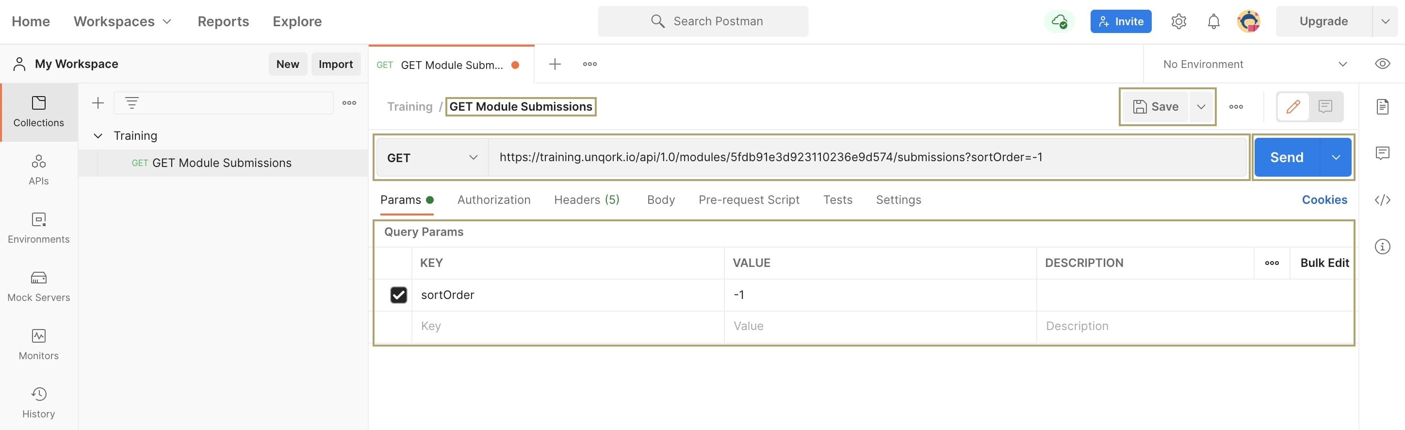Click the request URL input field
This screenshot has height=430, width=1405.
coord(867,157)
